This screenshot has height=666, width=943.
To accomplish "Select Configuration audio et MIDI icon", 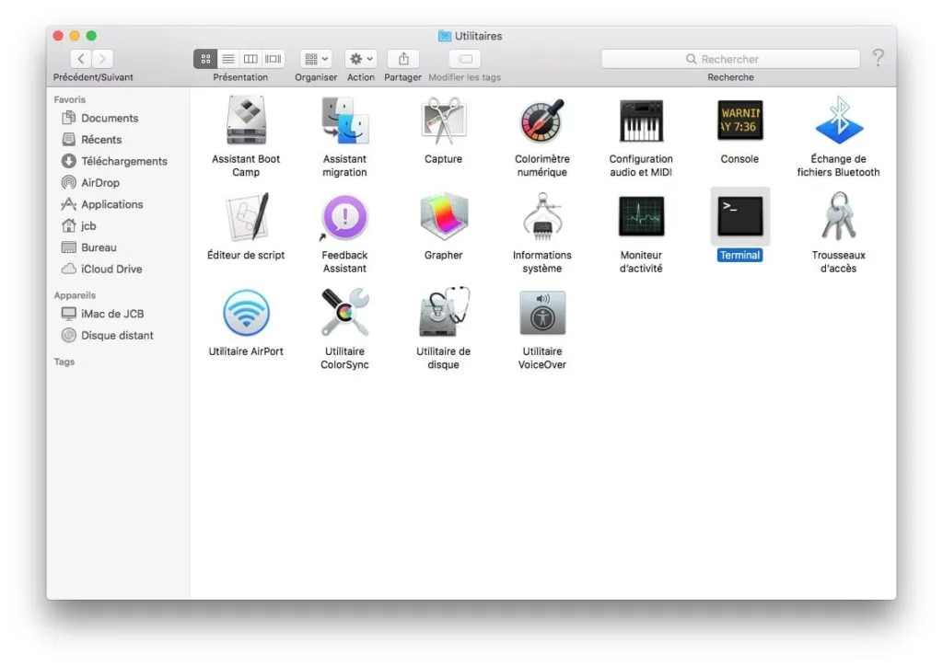I will tap(641, 121).
